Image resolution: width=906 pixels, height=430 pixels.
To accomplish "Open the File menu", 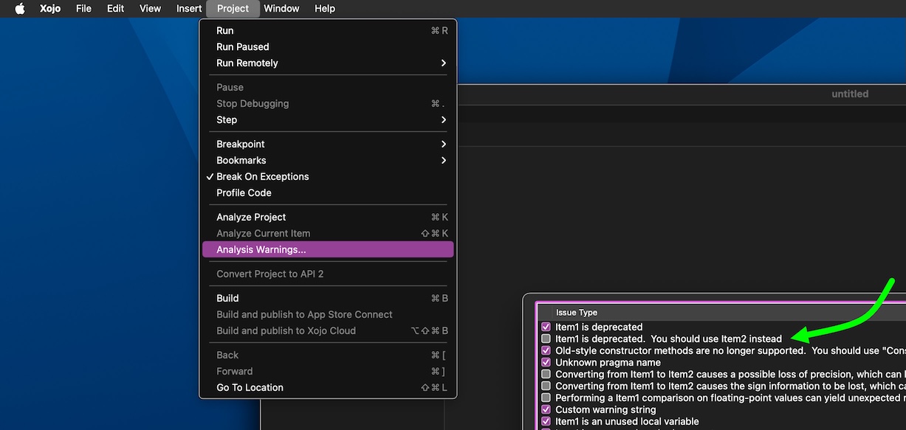I will coord(83,9).
